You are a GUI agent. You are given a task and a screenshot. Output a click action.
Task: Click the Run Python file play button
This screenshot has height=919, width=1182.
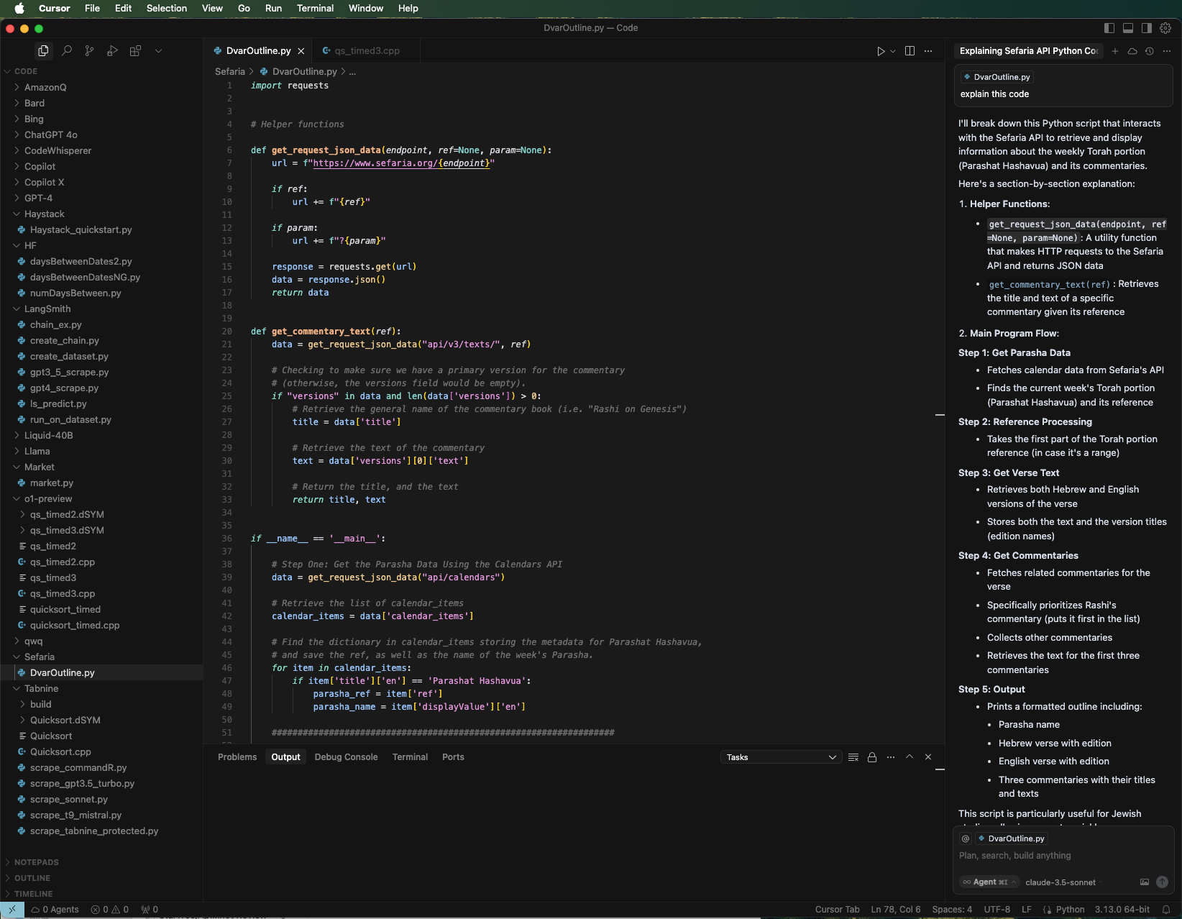881,51
